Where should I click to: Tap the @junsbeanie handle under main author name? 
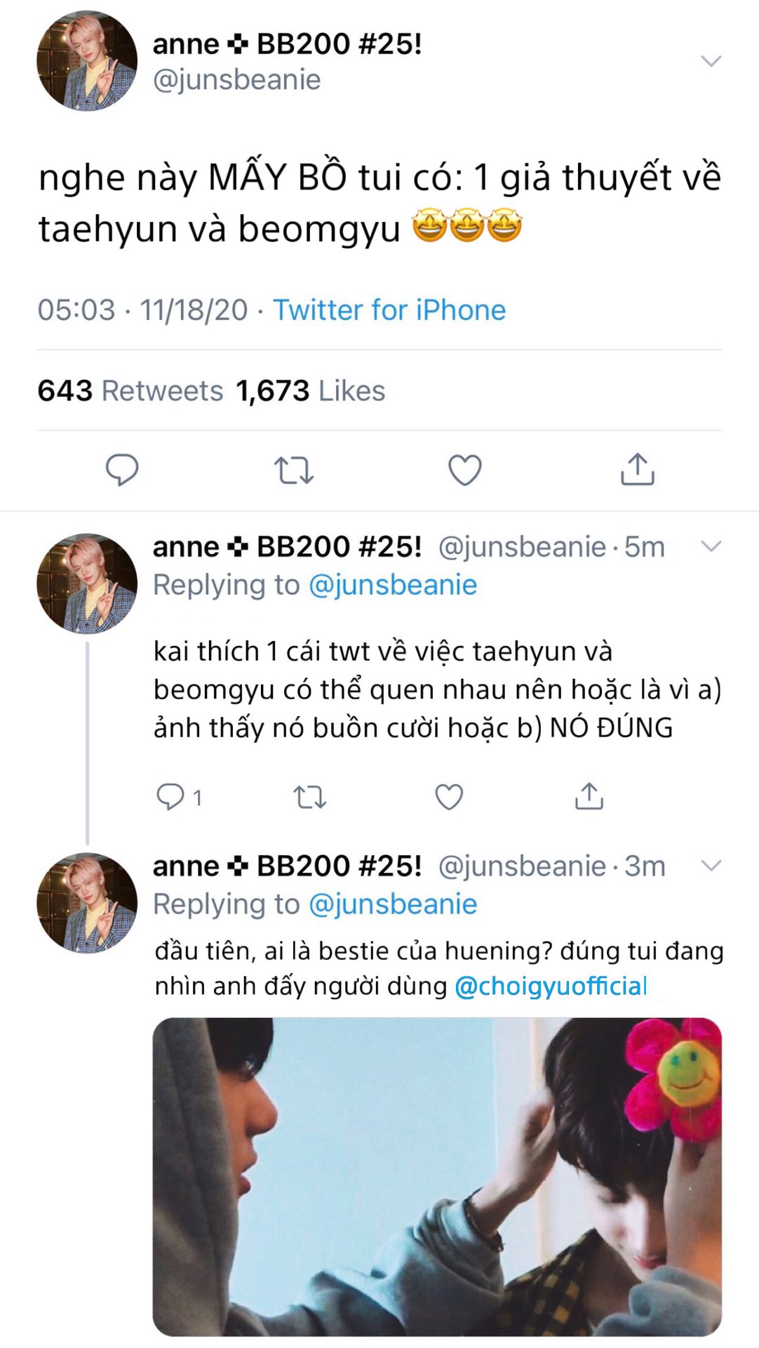[x=236, y=80]
